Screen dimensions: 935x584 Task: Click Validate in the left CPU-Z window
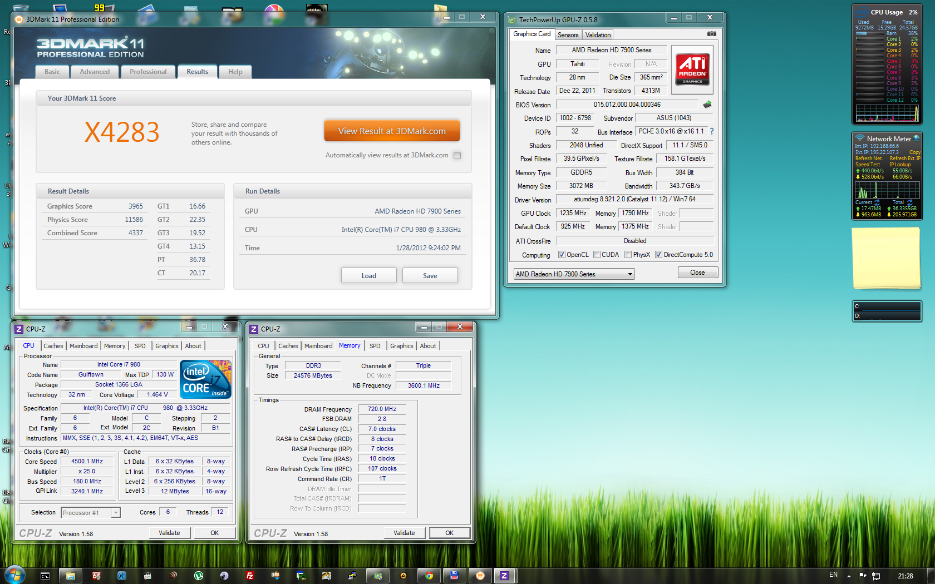pyautogui.click(x=169, y=533)
